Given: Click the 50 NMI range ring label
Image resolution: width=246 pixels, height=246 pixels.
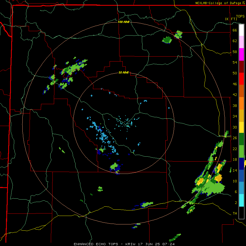Looking at the screenshot, I should (x=124, y=72).
